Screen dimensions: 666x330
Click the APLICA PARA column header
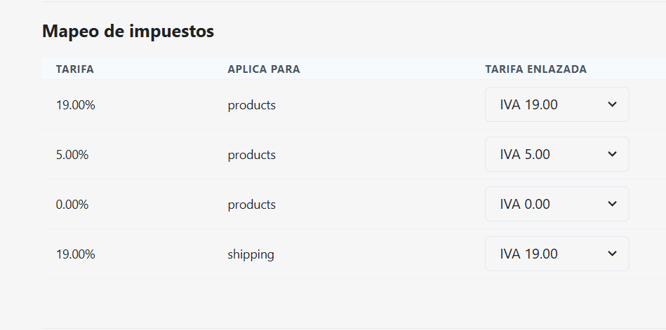coord(264,69)
